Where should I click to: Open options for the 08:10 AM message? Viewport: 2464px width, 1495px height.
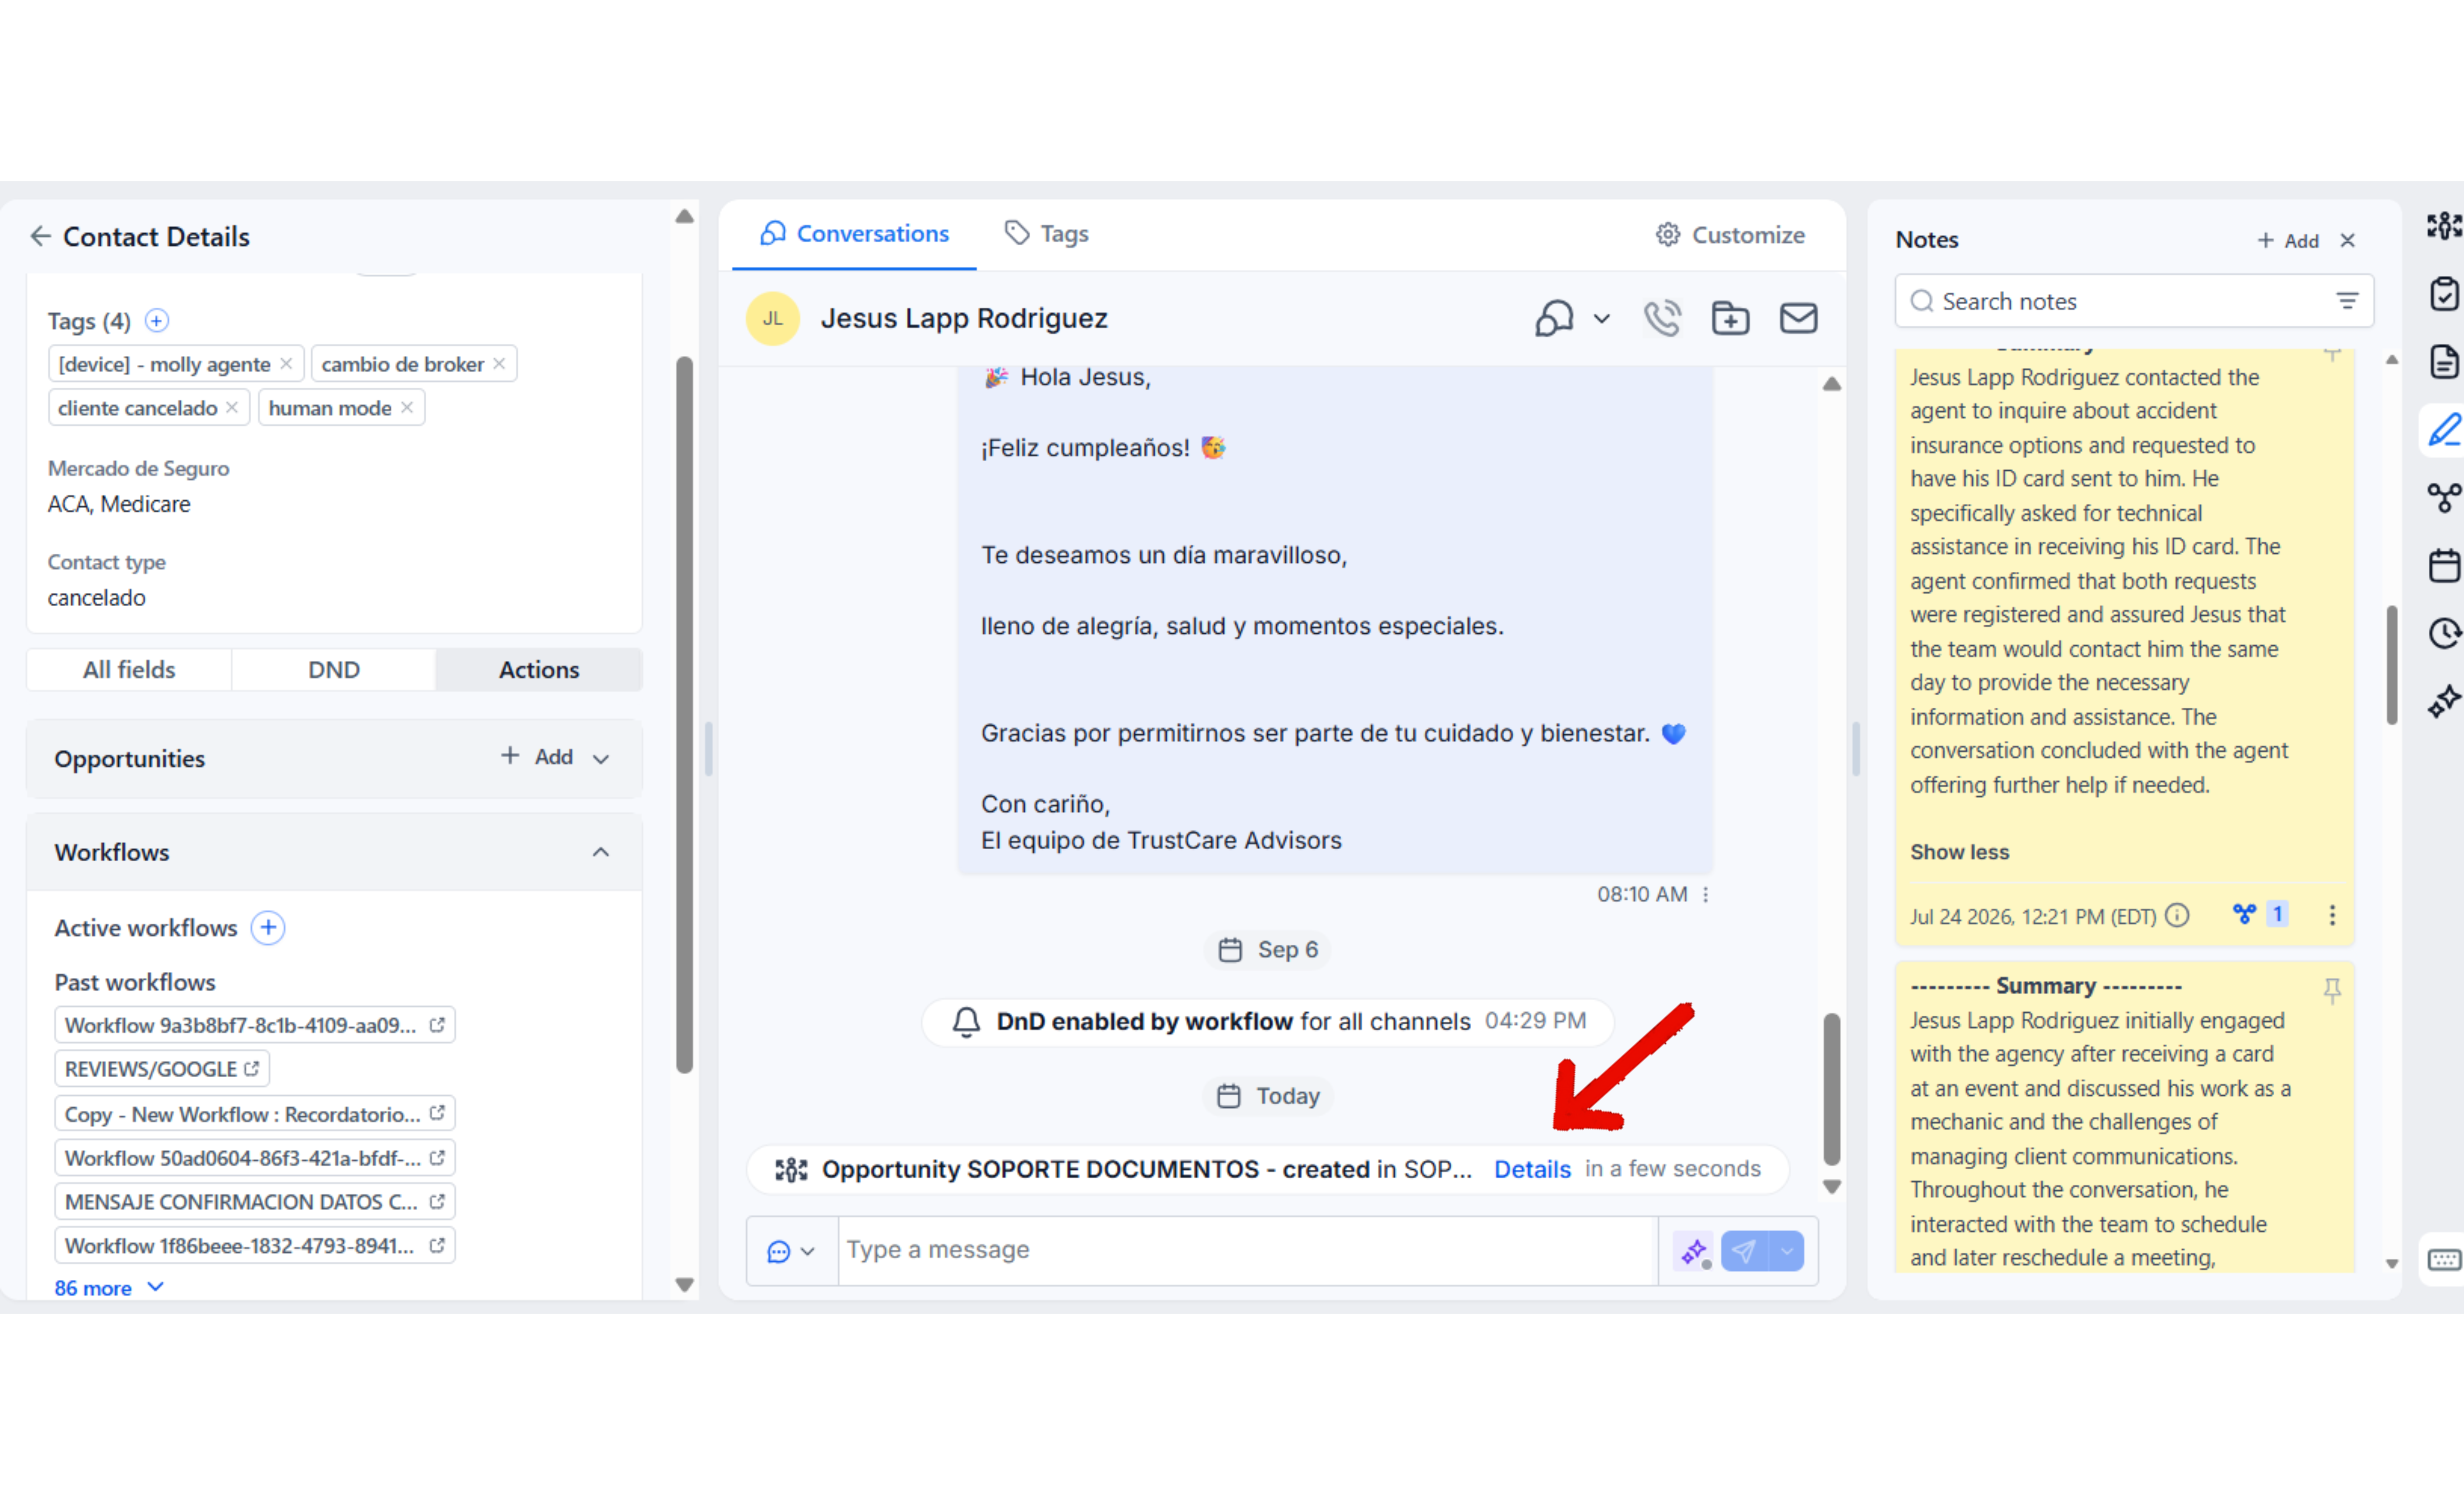tap(1706, 895)
